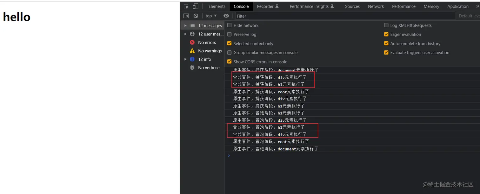
Task: Select the Console tab
Action: click(241, 6)
